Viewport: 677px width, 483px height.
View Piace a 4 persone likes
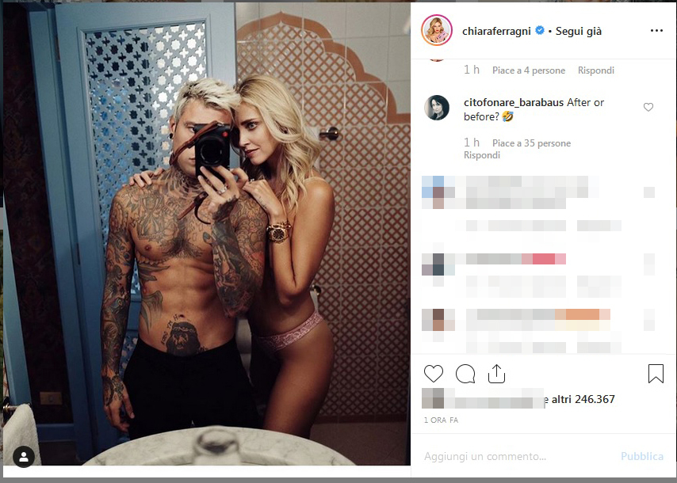tap(529, 70)
